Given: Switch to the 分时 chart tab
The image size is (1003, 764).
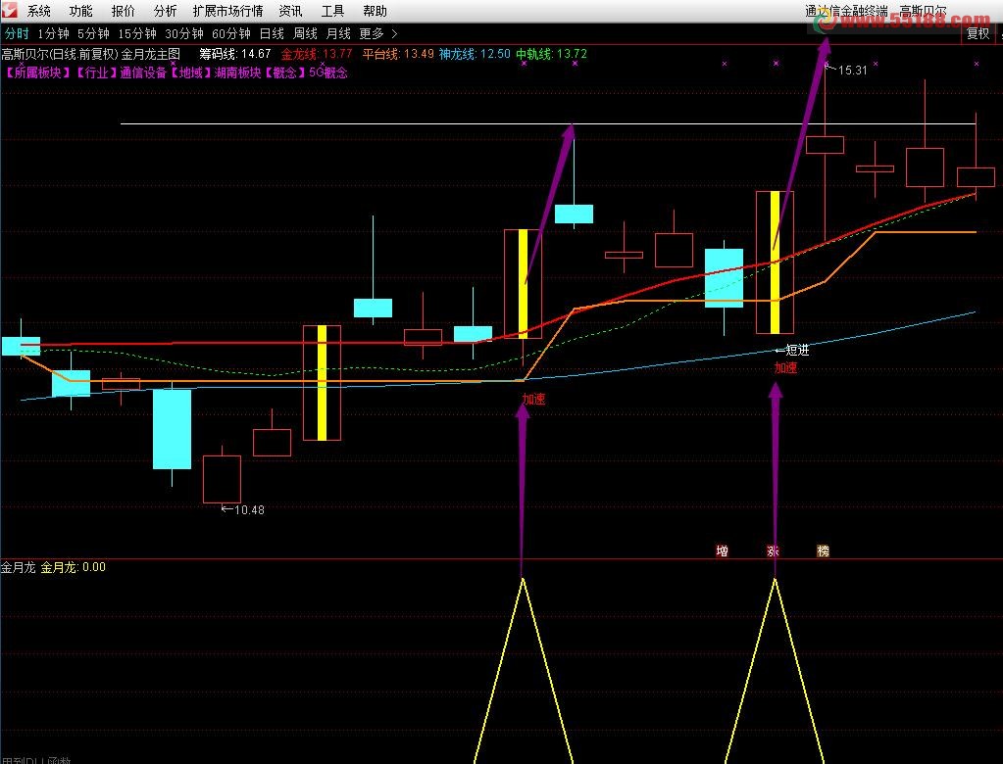Looking at the screenshot, I should [x=17, y=33].
